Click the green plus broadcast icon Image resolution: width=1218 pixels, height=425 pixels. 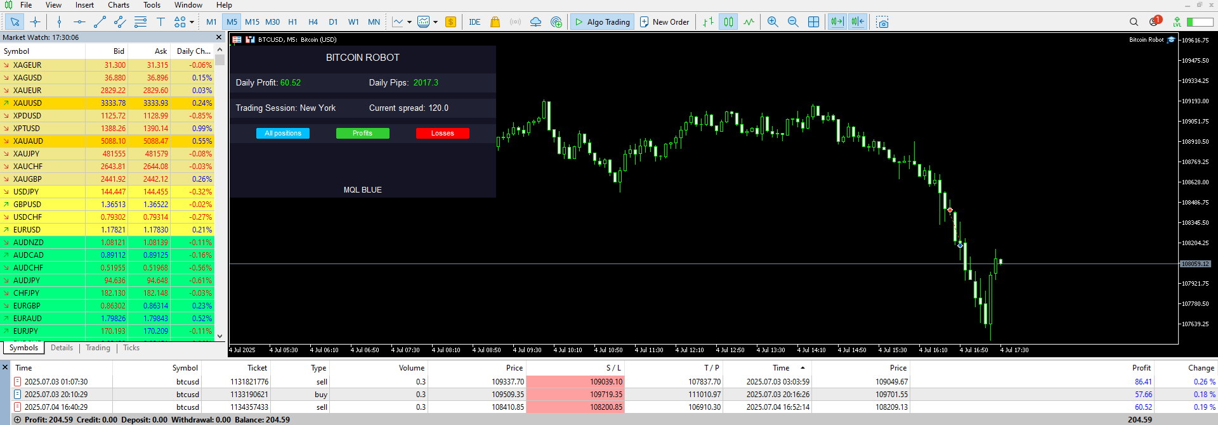(556, 22)
